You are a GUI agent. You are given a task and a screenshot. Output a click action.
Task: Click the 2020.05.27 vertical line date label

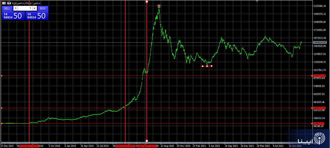[x=147, y=146]
